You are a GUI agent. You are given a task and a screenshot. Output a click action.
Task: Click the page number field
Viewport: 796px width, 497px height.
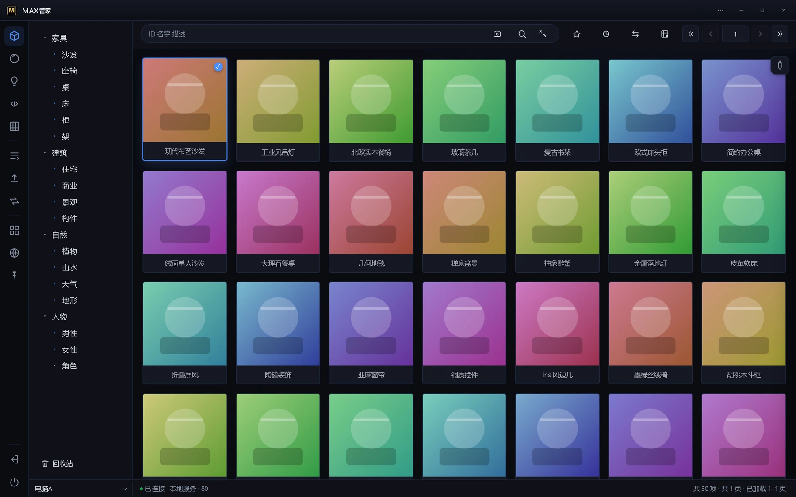[735, 34]
